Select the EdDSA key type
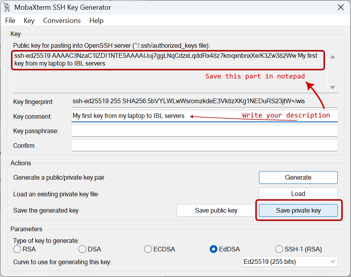The height and width of the screenshot is (277, 351). click(x=224, y=249)
